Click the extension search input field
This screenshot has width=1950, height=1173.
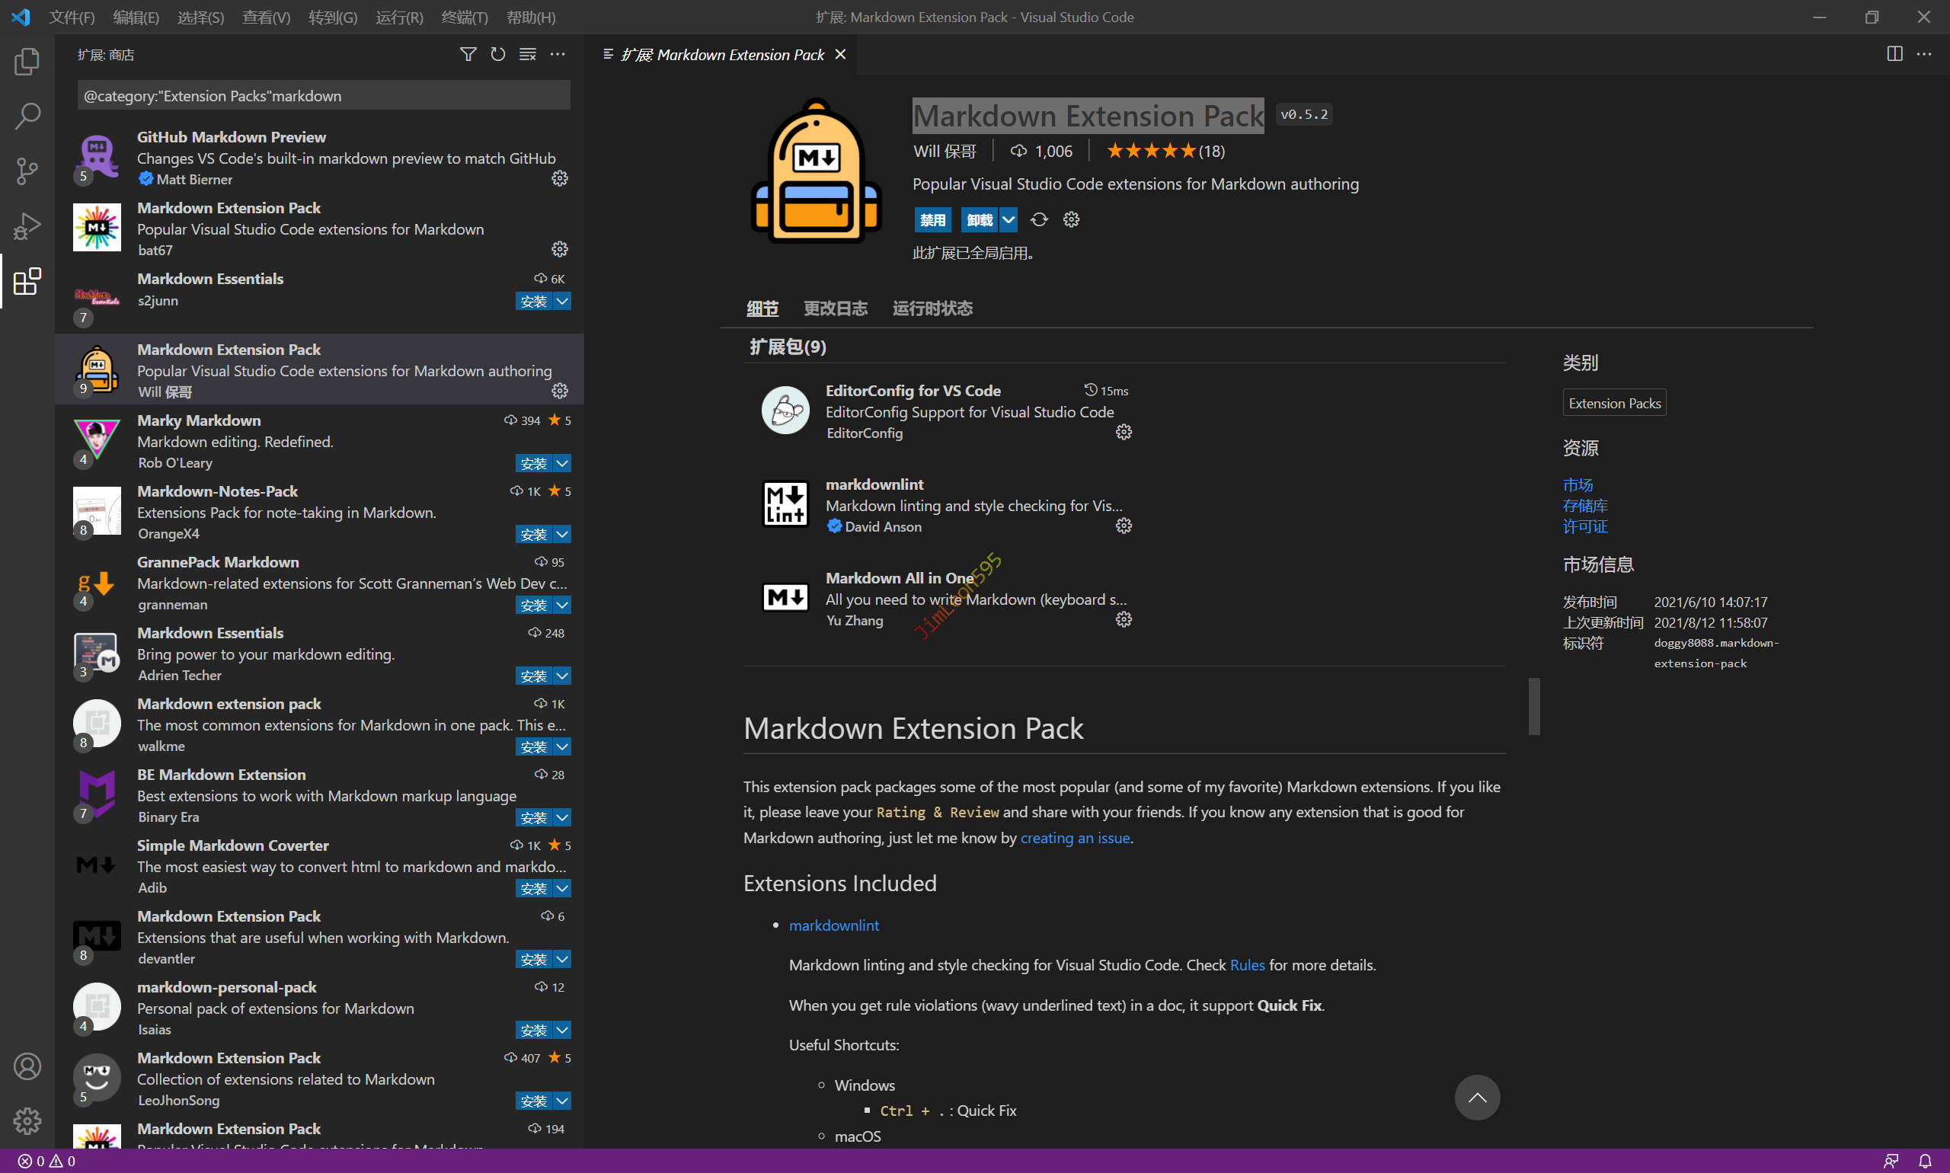[323, 96]
